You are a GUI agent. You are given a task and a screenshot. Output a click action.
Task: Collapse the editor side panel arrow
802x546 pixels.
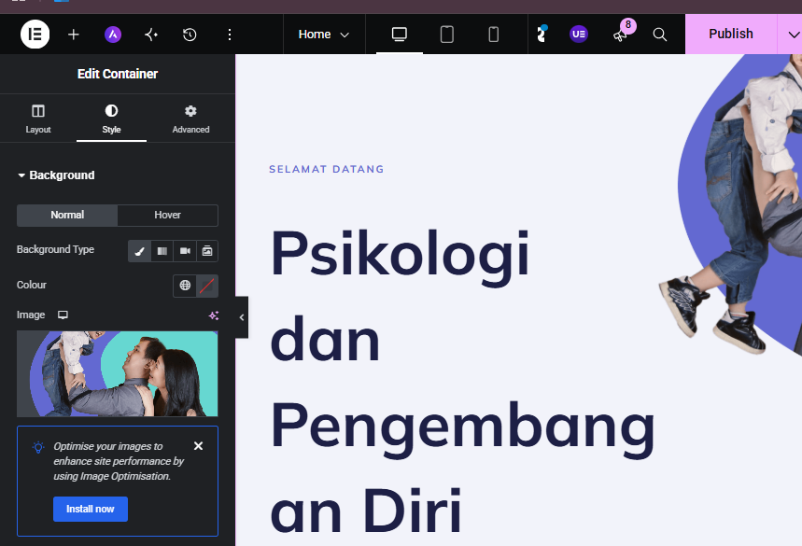click(242, 317)
